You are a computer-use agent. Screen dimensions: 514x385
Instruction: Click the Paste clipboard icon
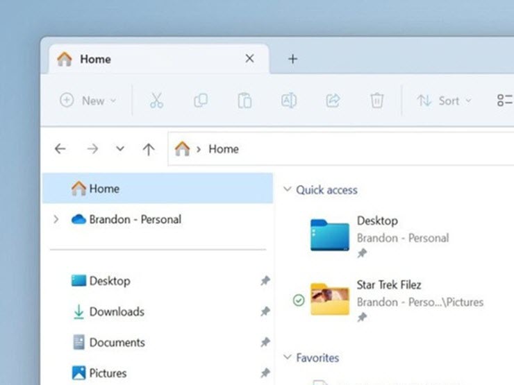tap(244, 101)
